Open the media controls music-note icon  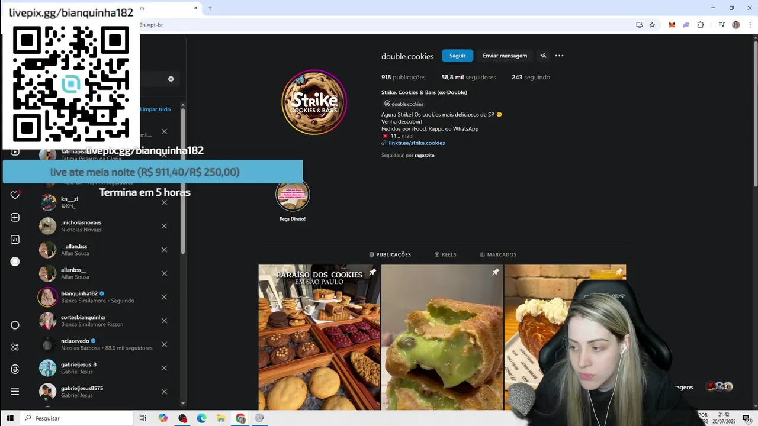coord(721,25)
